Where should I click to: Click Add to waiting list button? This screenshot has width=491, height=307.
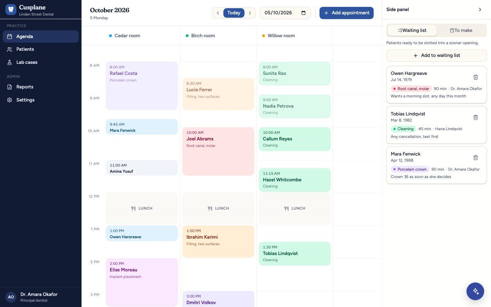[437, 55]
